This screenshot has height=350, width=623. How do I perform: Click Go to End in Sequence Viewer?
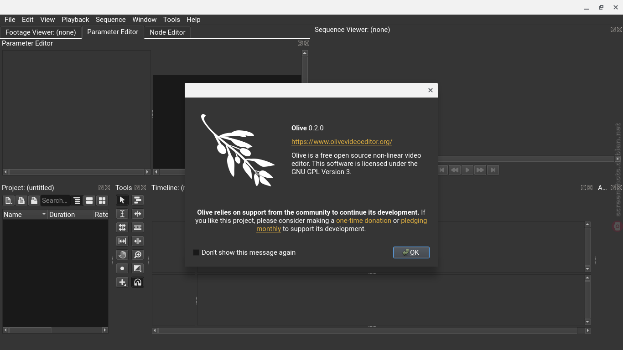(493, 170)
